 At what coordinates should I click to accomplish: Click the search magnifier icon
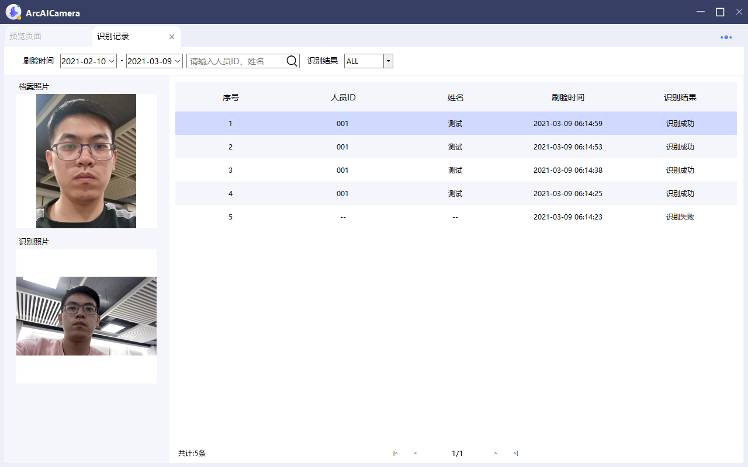click(x=292, y=61)
